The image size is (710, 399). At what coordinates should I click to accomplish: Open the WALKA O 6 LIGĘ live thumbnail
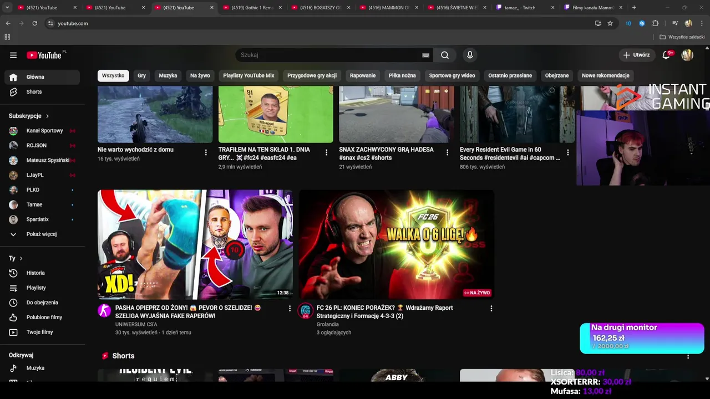[x=397, y=244]
